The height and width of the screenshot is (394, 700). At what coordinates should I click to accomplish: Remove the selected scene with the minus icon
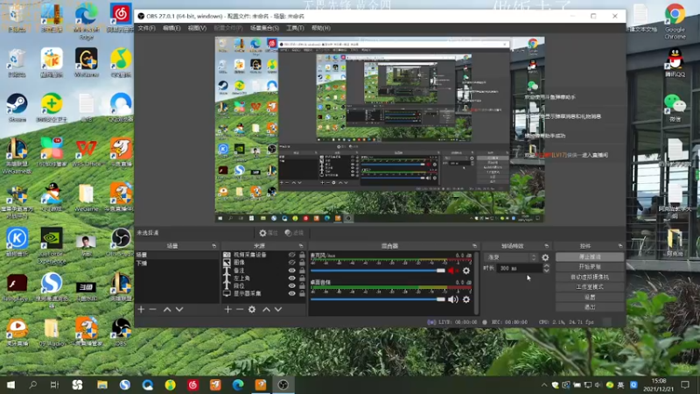152,309
